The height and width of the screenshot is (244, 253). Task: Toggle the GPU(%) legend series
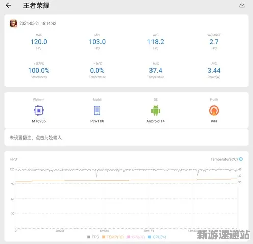[157, 237]
